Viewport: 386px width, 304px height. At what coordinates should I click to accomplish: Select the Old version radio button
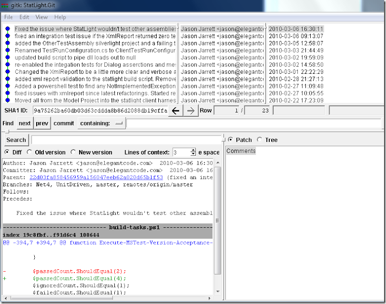point(29,152)
